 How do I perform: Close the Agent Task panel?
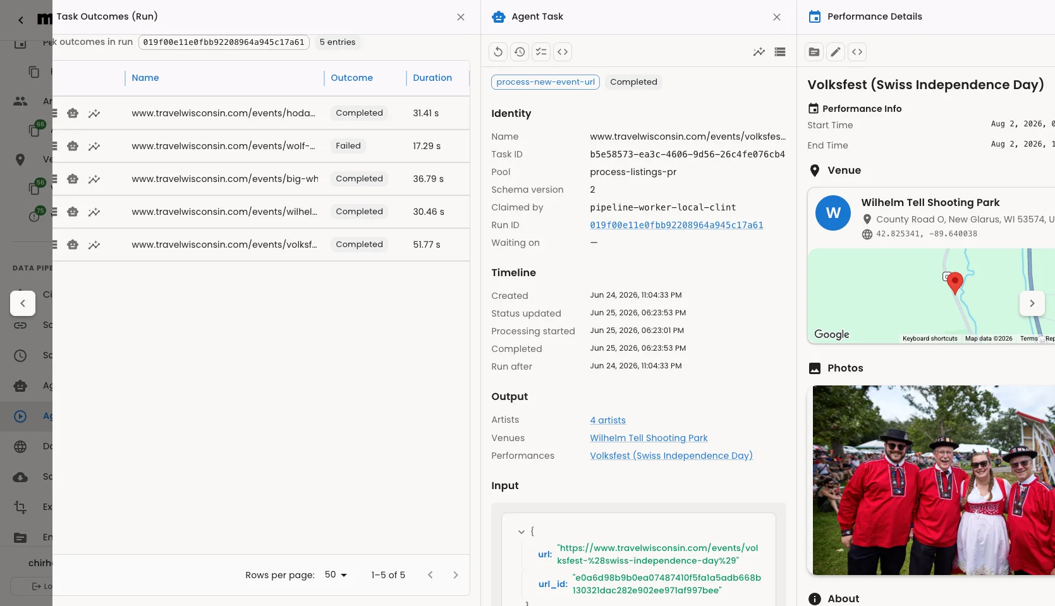pyautogui.click(x=777, y=17)
